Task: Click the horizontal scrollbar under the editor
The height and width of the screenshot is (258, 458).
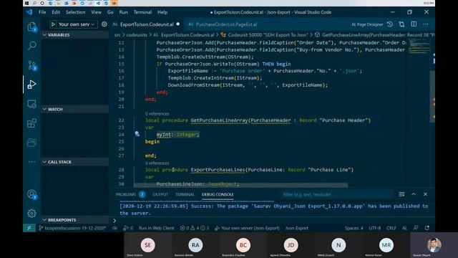Action: click(240, 185)
